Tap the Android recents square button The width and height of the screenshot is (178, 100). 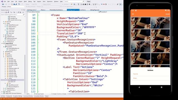click(161, 87)
